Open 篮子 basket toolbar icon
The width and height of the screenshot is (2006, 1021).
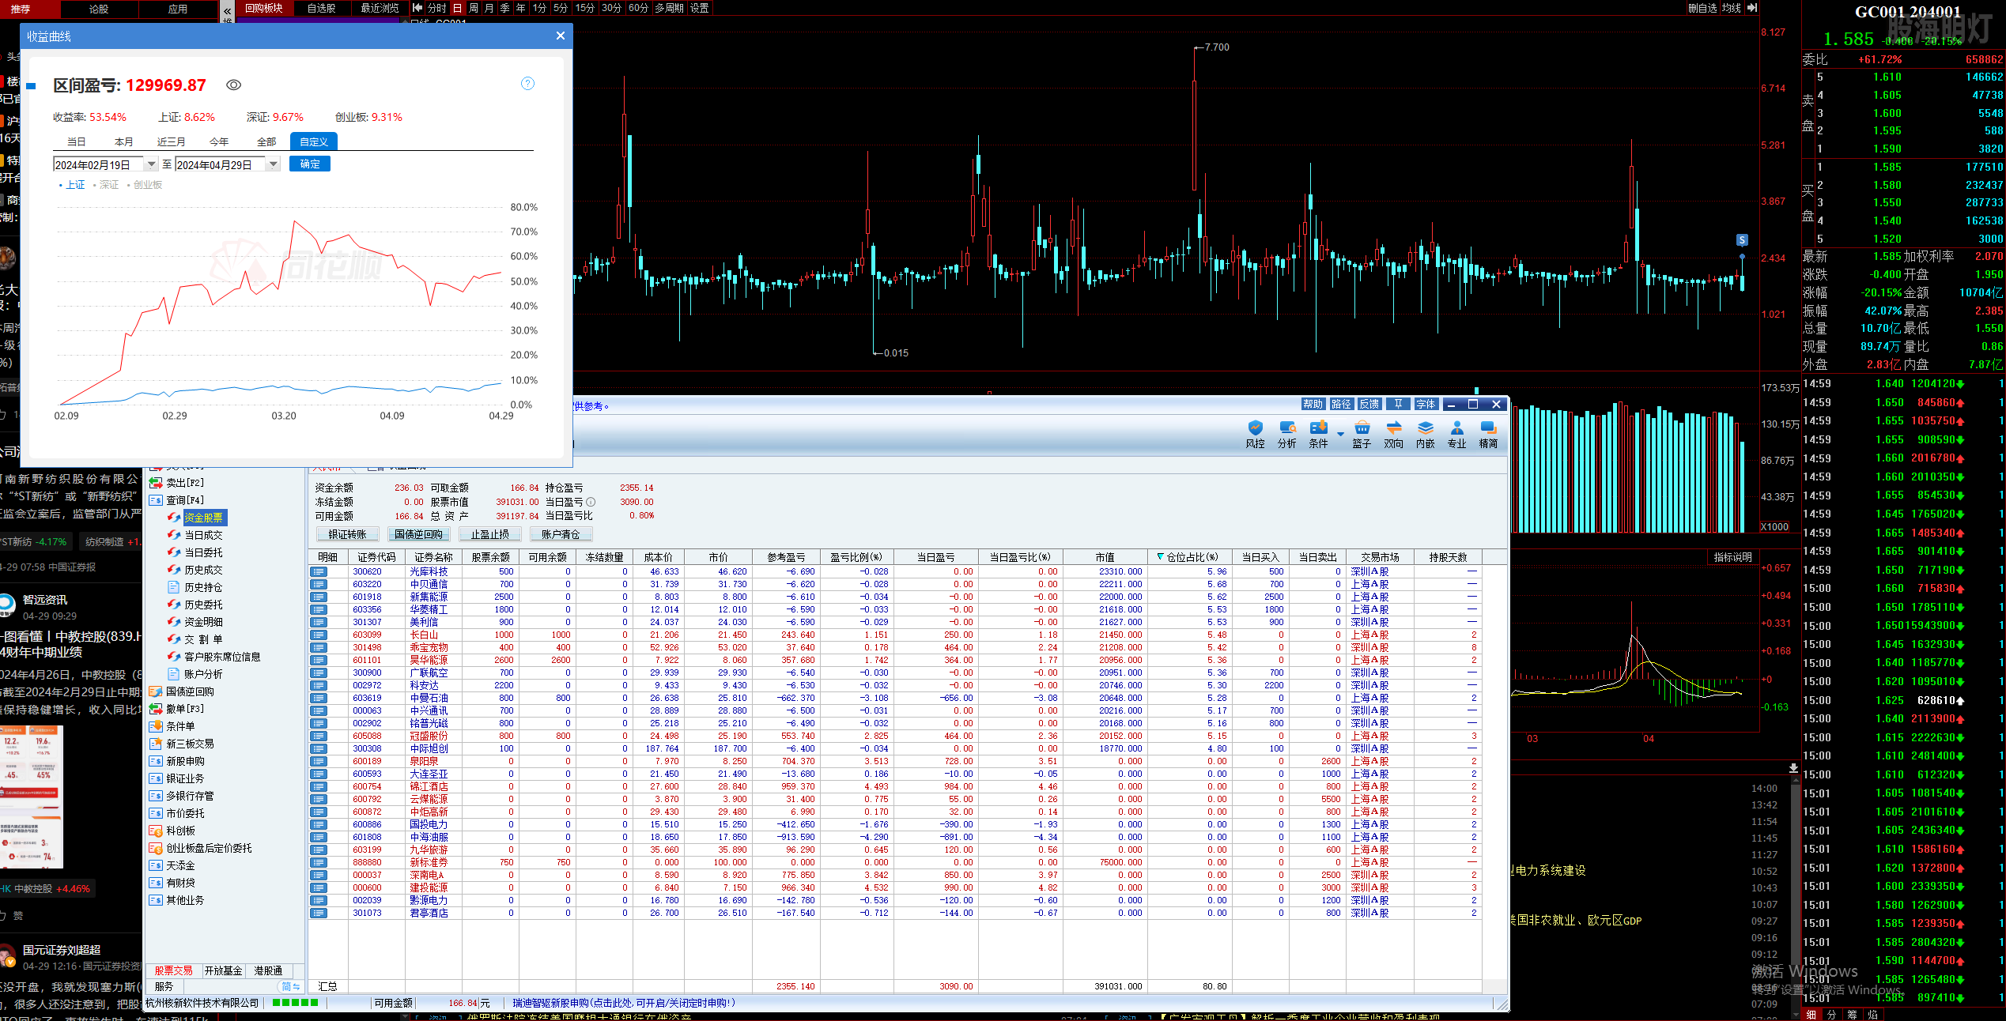(x=1362, y=434)
